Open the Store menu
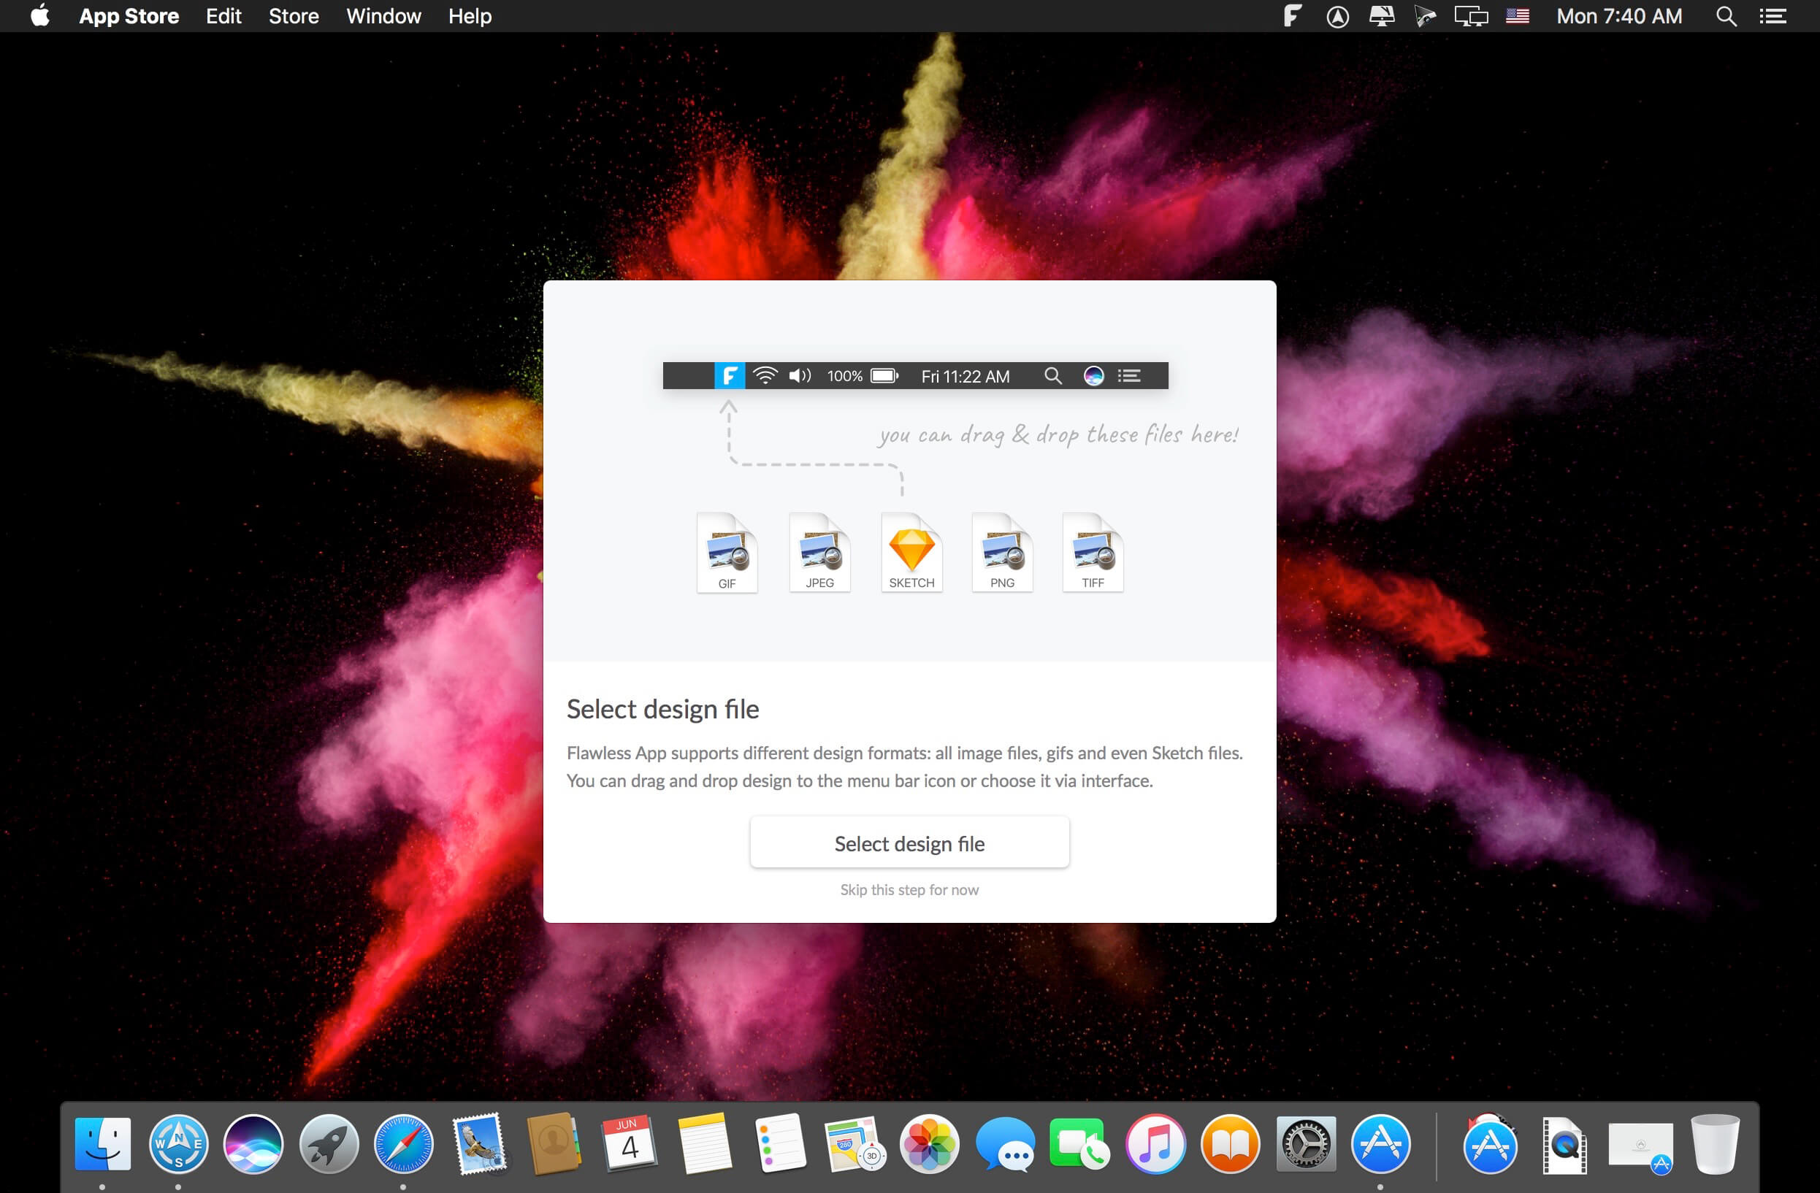This screenshot has height=1193, width=1820. (294, 16)
